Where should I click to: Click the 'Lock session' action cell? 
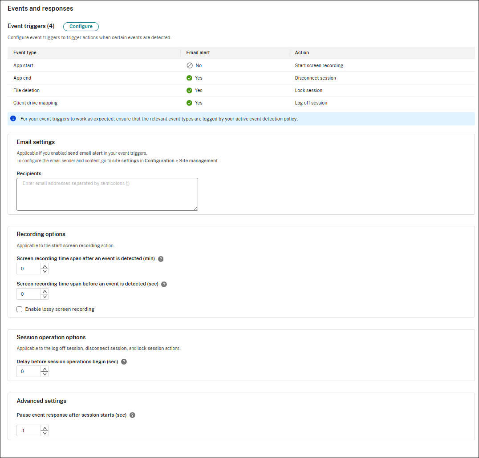pyautogui.click(x=309, y=91)
